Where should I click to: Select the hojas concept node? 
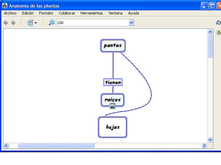click(x=113, y=127)
